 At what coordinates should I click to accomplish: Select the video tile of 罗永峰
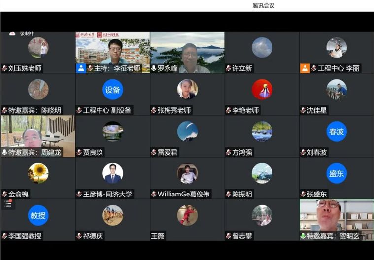pyautogui.click(x=187, y=52)
